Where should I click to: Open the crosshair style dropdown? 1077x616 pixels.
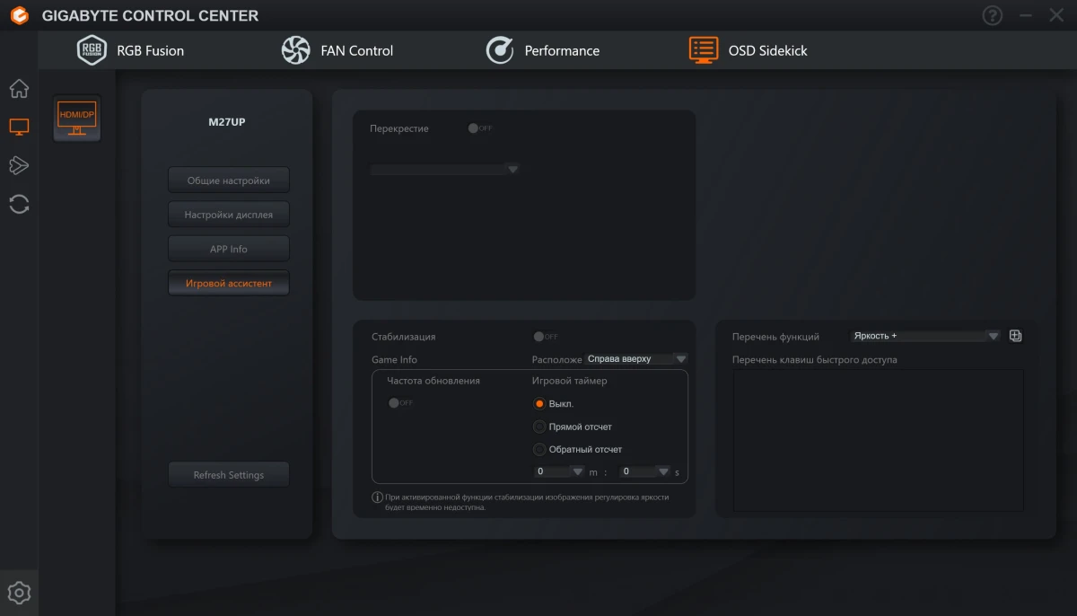point(444,169)
